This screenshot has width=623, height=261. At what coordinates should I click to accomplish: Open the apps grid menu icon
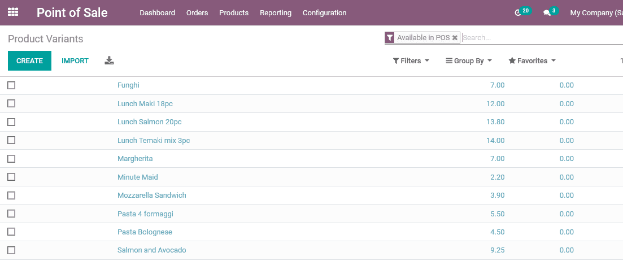click(13, 12)
